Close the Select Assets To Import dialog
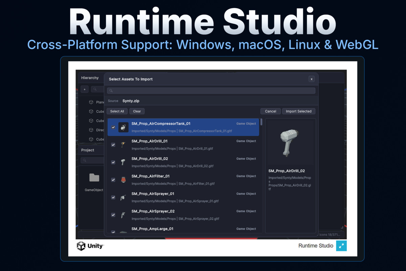The height and width of the screenshot is (271, 406). coord(312,79)
